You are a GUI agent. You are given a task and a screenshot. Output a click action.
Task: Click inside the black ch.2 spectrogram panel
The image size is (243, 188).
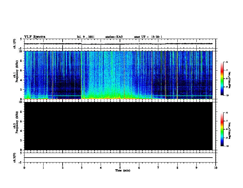pos(118,126)
